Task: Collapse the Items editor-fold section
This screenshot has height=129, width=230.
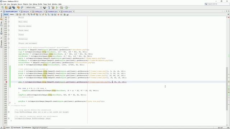Action: [x=9, y=48]
